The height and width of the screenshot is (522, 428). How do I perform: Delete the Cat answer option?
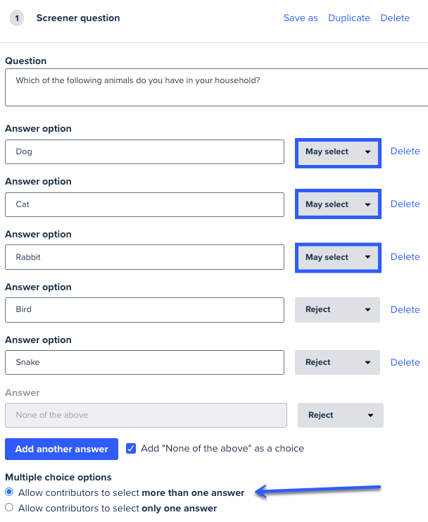(x=405, y=204)
